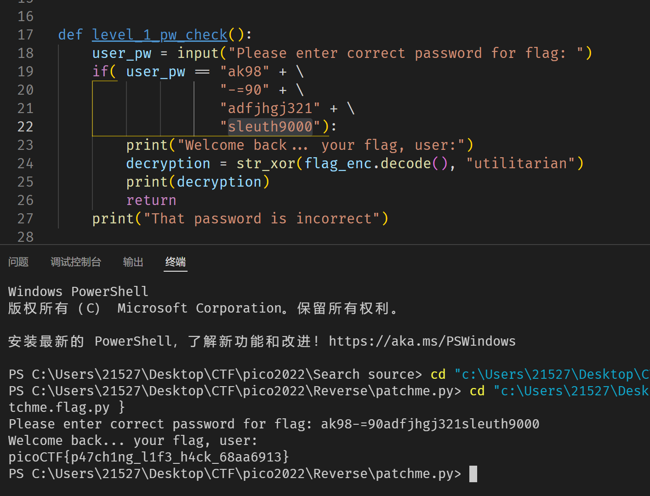Select the active 终端 (Terminal) tab

pos(175,262)
